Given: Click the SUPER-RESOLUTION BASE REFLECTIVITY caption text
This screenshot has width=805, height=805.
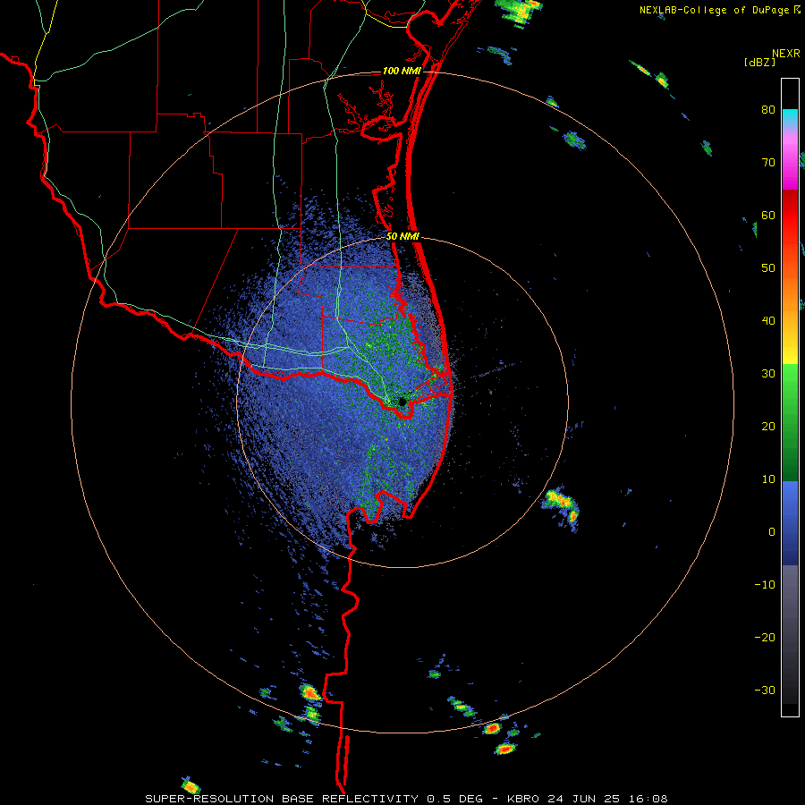Looking at the screenshot, I should 282,799.
